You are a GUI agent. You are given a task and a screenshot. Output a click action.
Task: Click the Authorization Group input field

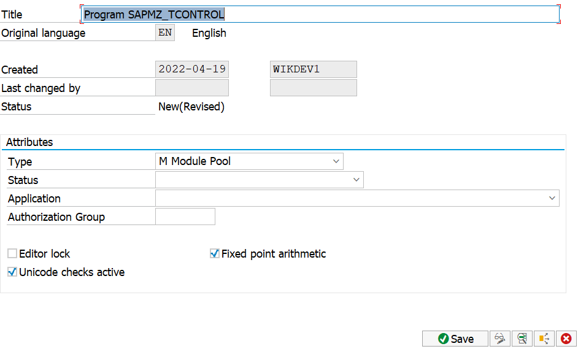click(x=185, y=217)
